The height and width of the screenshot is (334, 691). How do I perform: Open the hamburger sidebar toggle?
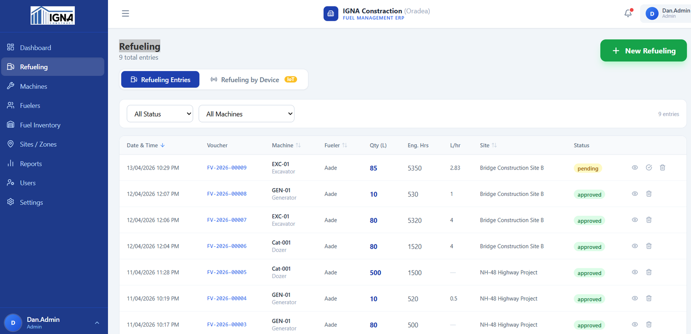coord(125,13)
